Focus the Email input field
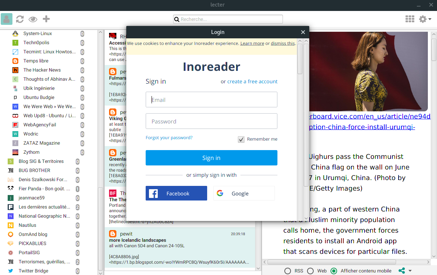The width and height of the screenshot is (437, 275). click(212, 100)
